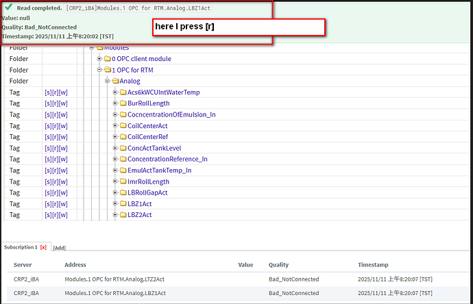Screen dimensions: 473x304
Task: Click the timestamp in the LBZ1Act subscription row
Action: pos(395,293)
